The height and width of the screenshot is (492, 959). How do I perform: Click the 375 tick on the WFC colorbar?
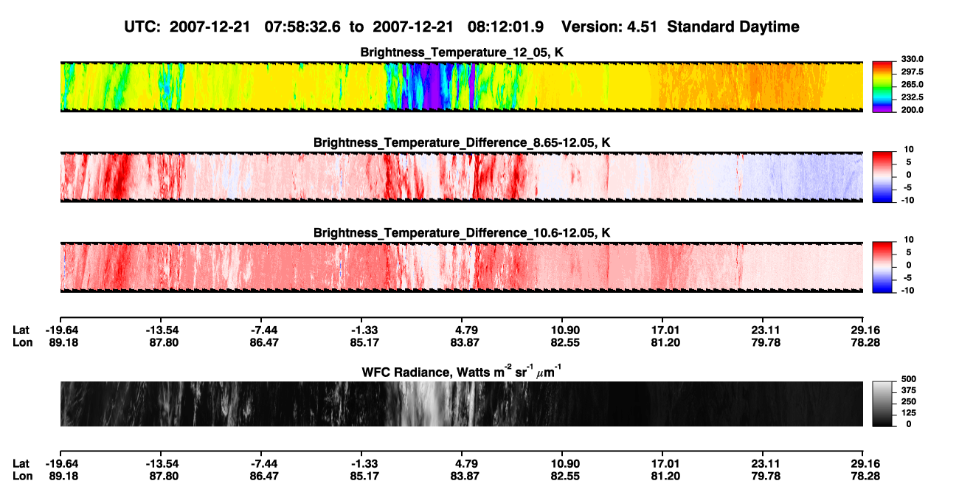coord(908,391)
